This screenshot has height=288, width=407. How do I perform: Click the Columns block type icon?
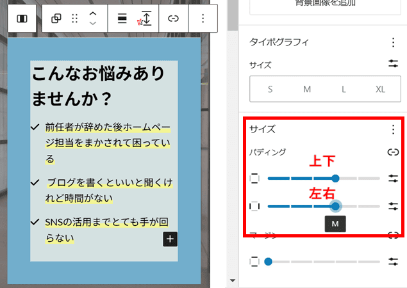22,19
